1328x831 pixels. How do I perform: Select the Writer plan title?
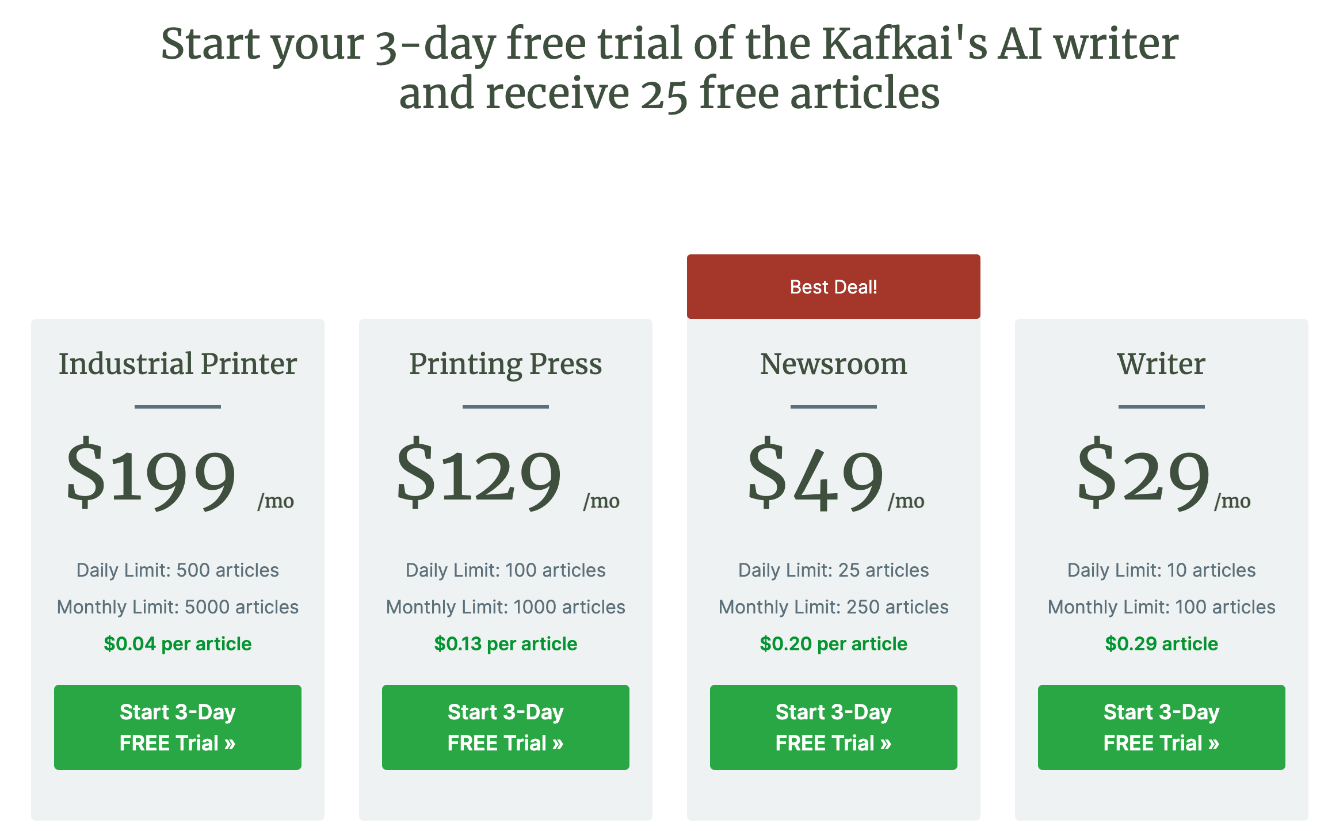(x=1161, y=364)
